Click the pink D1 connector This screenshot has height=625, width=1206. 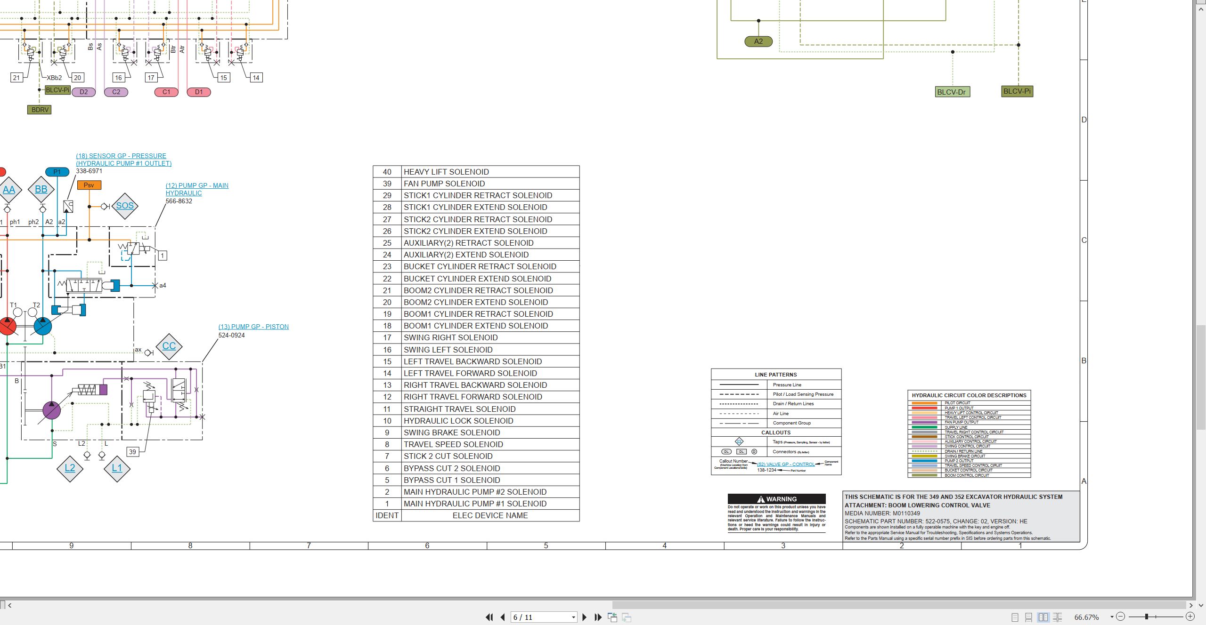point(199,92)
